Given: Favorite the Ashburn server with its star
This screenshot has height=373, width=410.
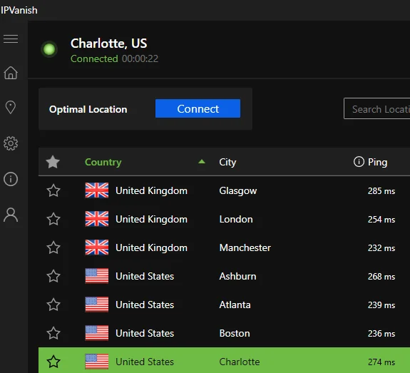Looking at the screenshot, I should click(53, 276).
